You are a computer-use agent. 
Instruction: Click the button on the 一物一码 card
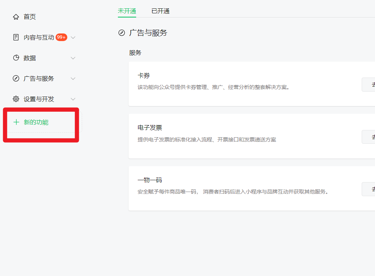(369, 189)
